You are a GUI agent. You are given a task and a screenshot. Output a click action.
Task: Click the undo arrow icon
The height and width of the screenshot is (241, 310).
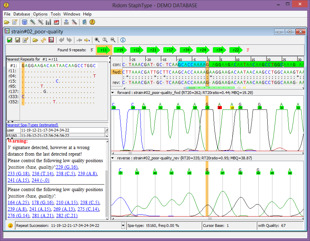62,40
